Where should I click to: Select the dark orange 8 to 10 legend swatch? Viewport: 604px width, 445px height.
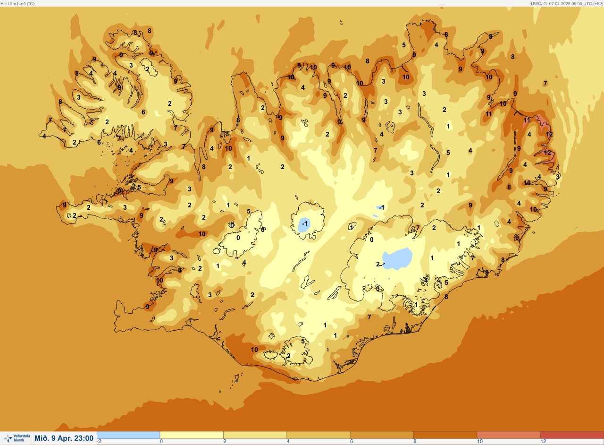(445, 435)
